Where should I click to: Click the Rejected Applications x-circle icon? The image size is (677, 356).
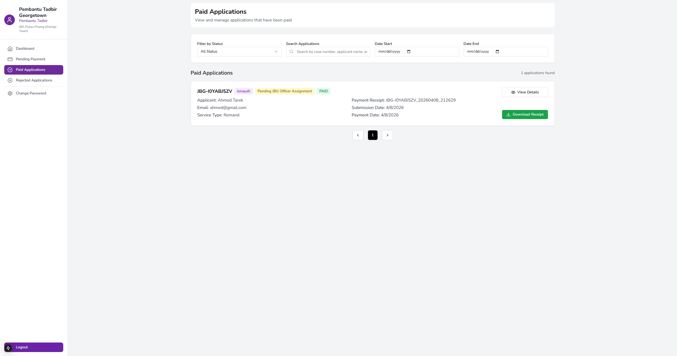[x=10, y=80]
